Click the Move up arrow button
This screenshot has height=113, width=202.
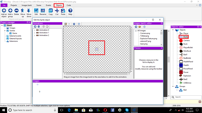[23, 13]
